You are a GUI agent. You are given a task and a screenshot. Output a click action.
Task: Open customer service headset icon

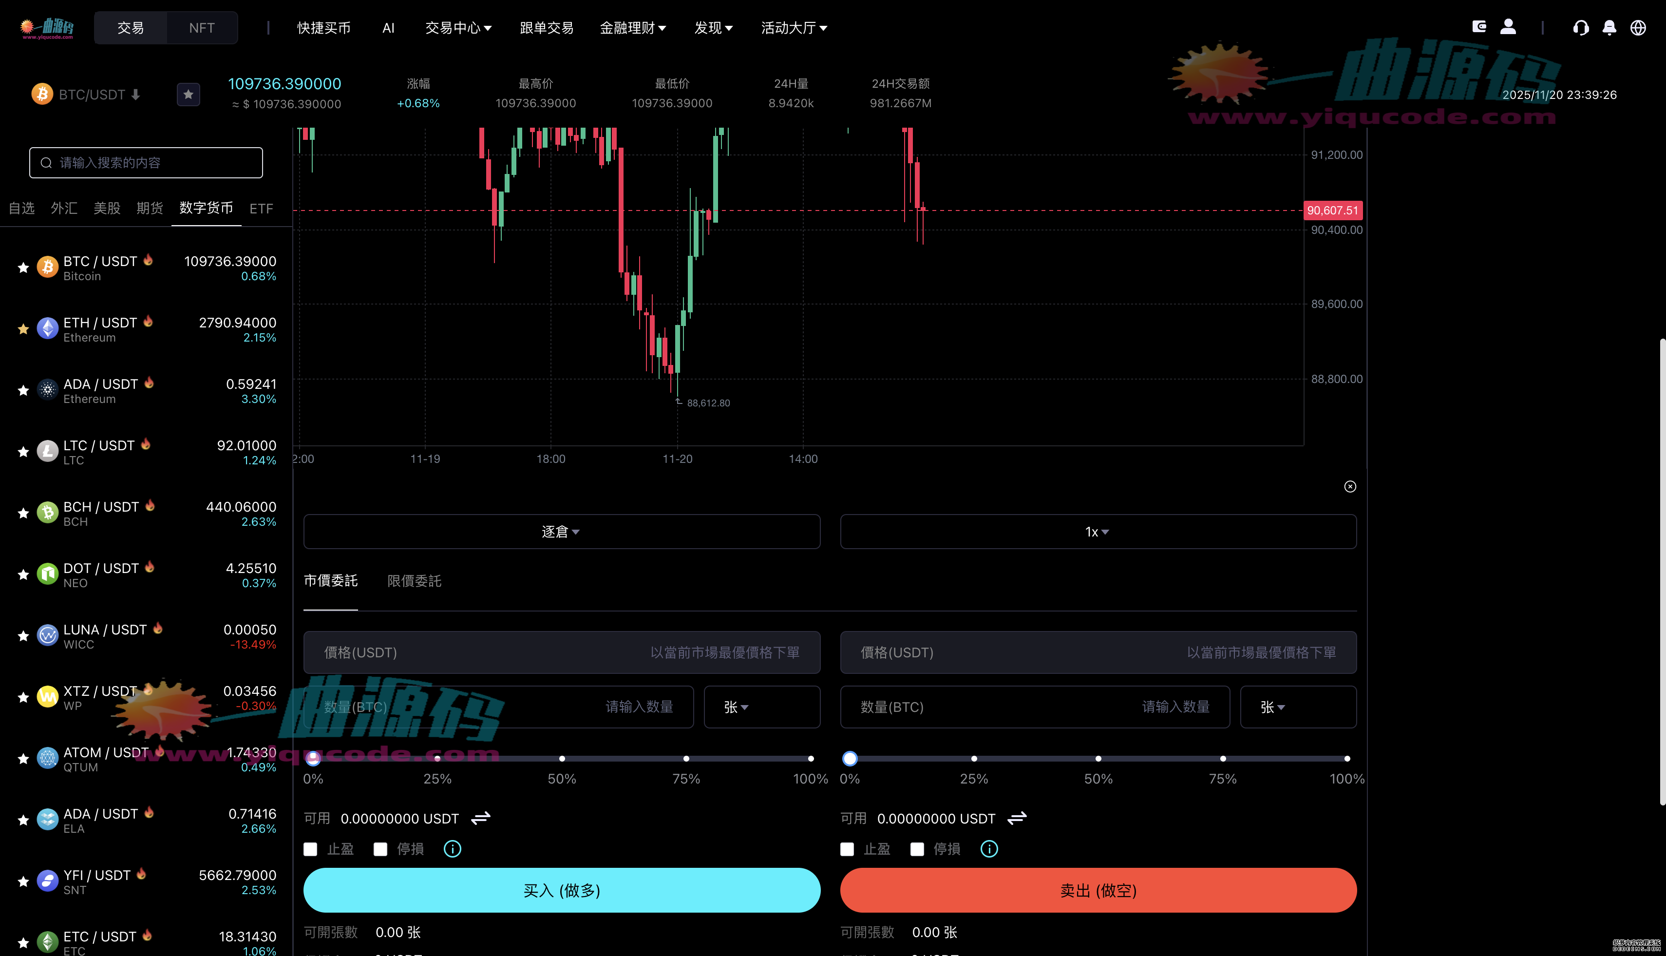point(1581,28)
